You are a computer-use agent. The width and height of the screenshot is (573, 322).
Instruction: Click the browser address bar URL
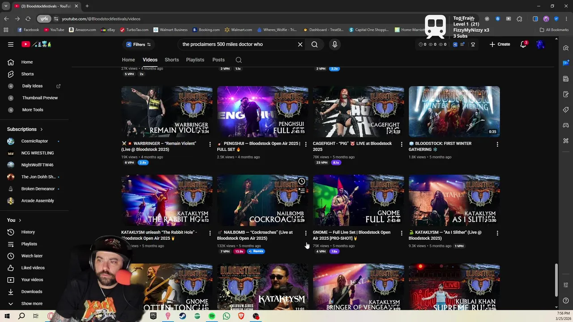101,19
